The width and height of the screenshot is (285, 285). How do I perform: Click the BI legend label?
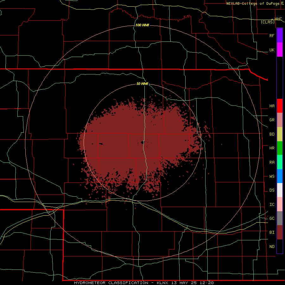[272, 232]
